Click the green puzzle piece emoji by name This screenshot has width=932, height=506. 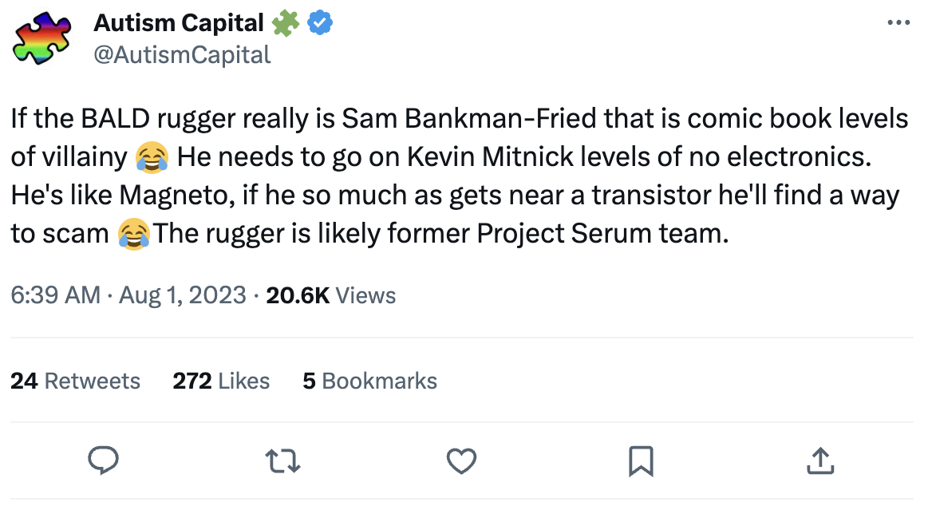pyautogui.click(x=284, y=25)
